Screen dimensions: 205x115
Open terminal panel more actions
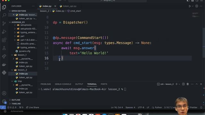click(192, 84)
